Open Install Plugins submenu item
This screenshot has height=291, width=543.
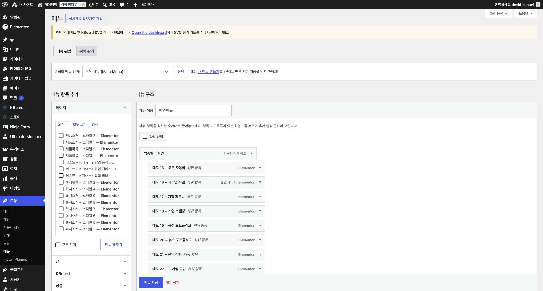click(x=15, y=259)
